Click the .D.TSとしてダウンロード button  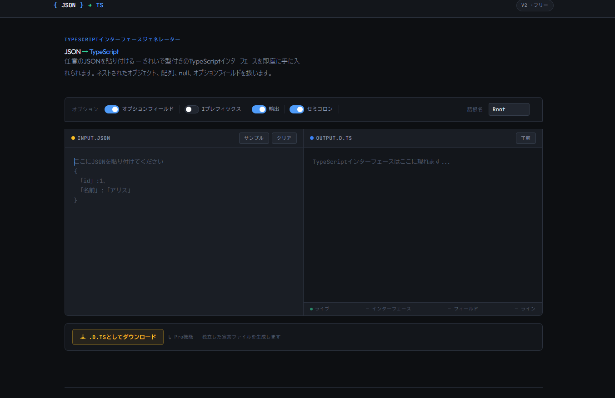118,337
